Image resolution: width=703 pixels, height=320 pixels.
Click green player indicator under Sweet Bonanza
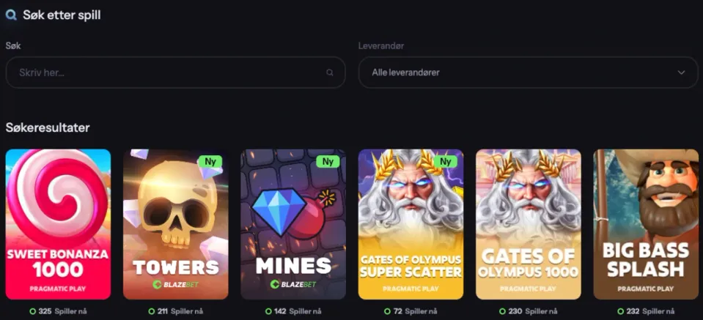click(x=33, y=311)
